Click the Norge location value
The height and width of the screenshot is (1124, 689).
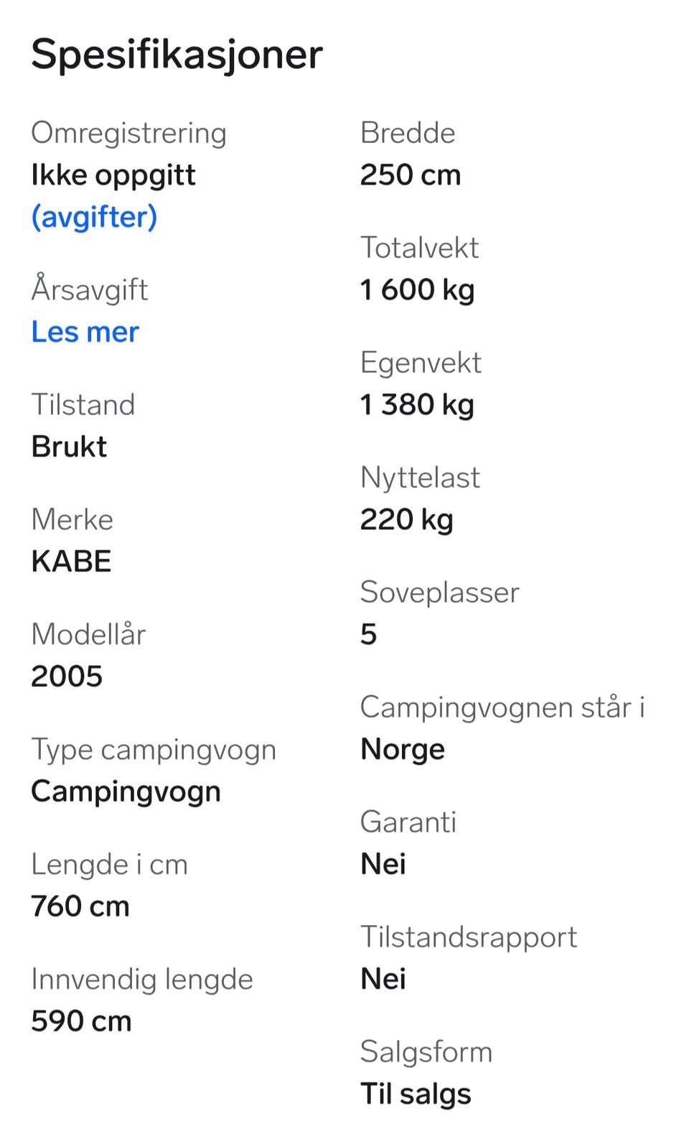402,750
